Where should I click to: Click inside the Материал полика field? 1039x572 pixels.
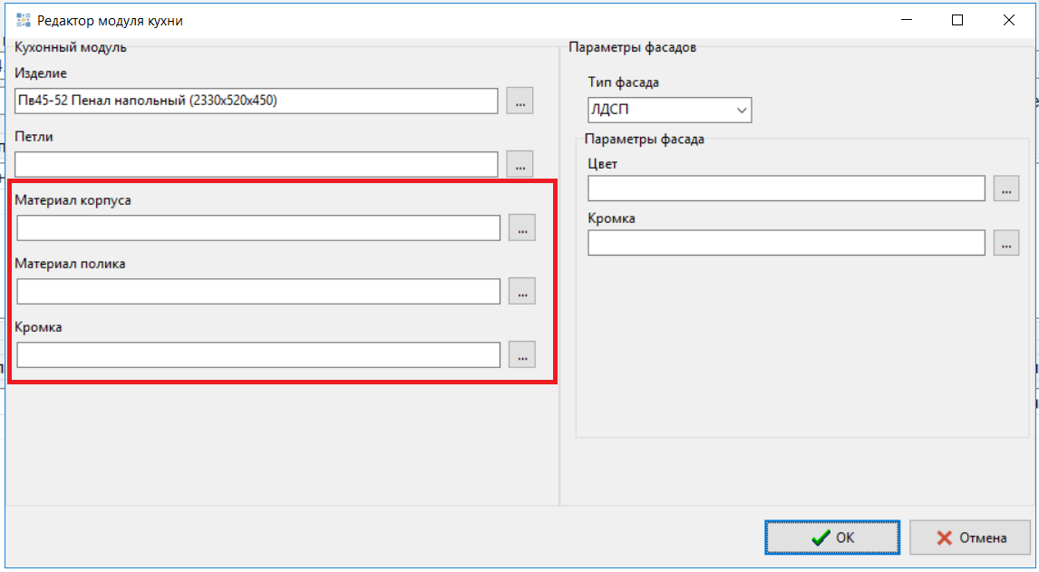click(x=258, y=291)
